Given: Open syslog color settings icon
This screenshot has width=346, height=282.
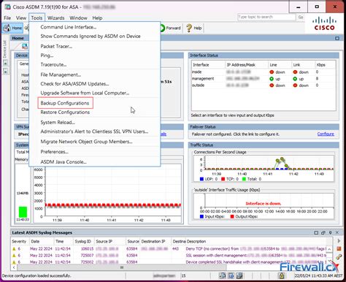Looking at the screenshot, I should (x=339, y=256).
